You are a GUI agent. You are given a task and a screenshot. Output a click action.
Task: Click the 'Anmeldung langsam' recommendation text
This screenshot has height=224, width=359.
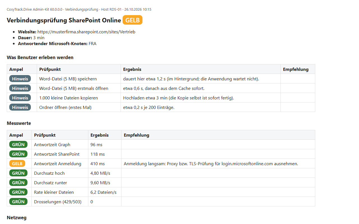211,164
